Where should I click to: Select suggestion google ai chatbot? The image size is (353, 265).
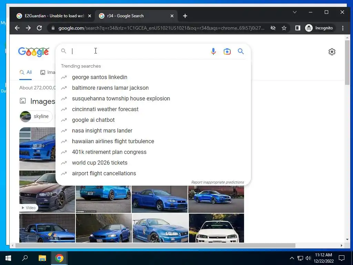coord(153,120)
